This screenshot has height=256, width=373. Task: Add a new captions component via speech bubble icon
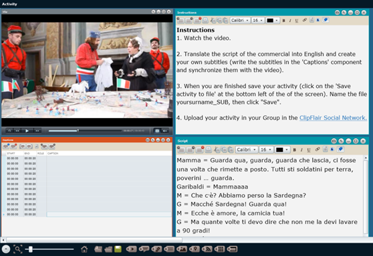coord(144,249)
